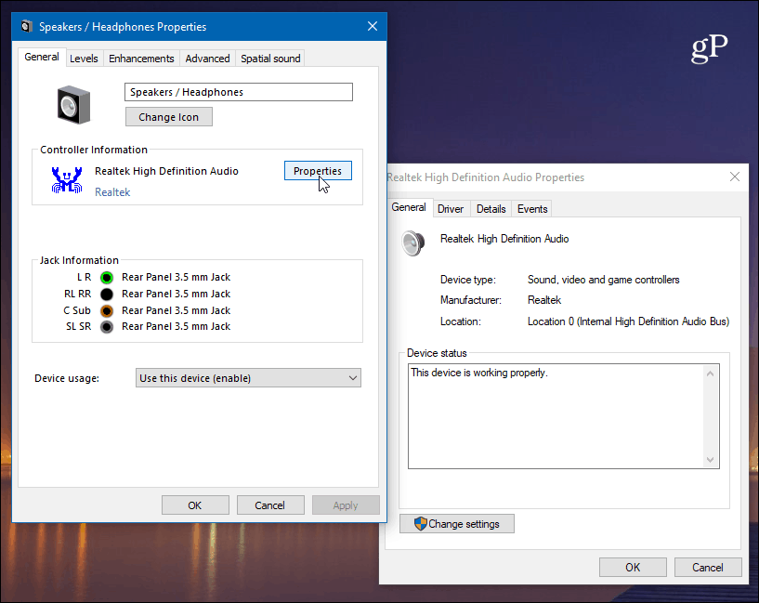Select the Spatial sound tab

click(x=270, y=59)
